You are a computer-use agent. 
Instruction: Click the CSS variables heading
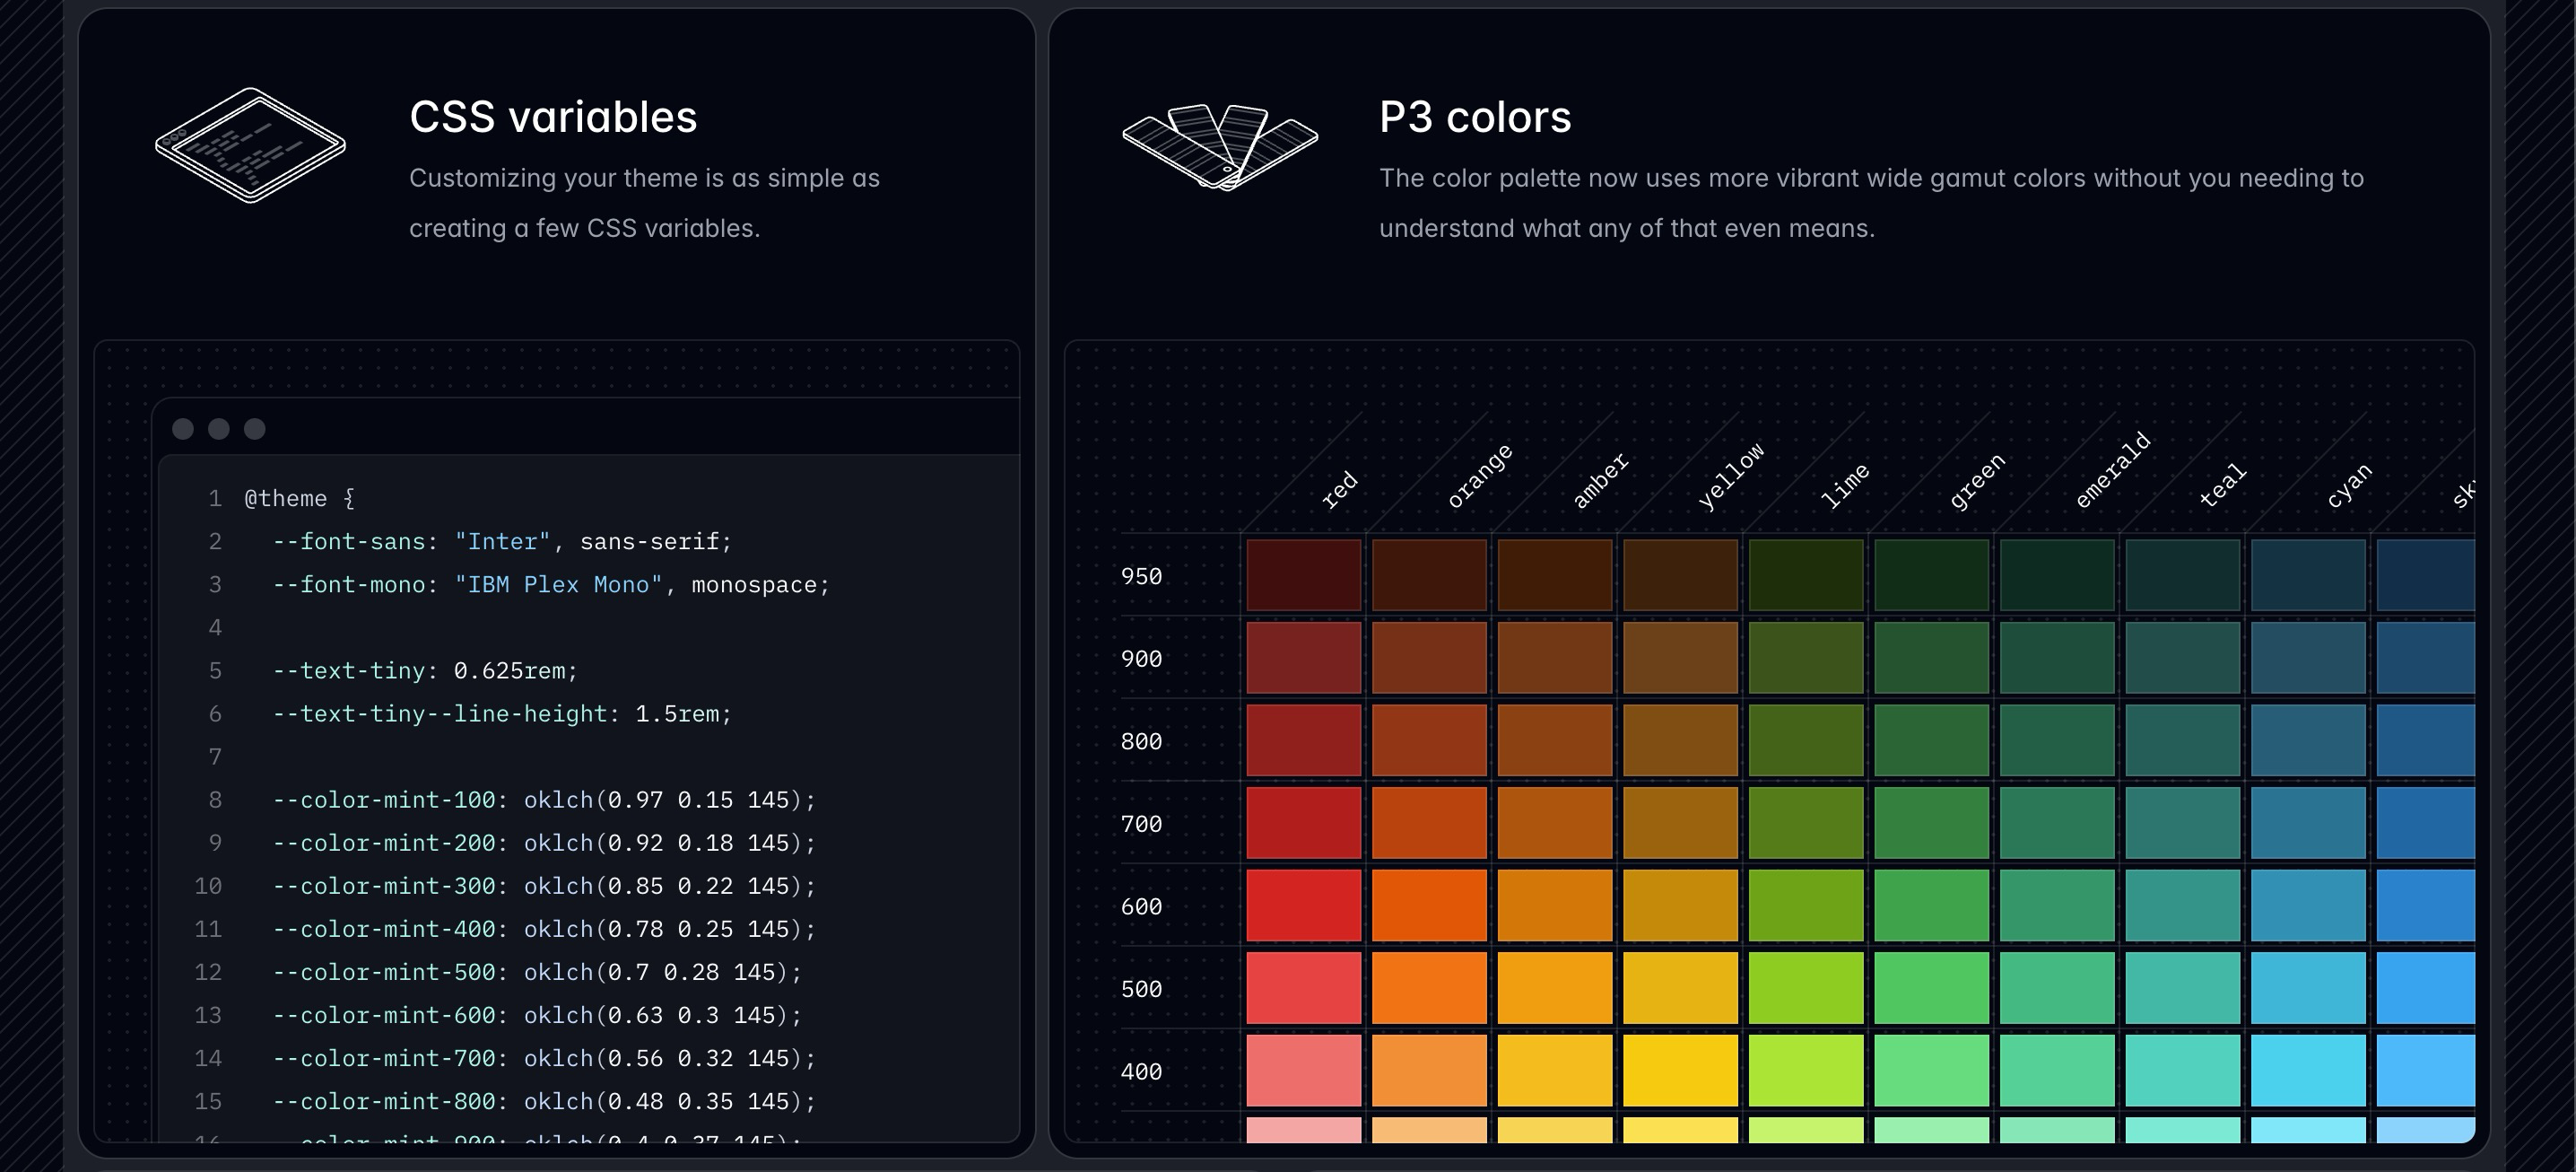coord(553,117)
